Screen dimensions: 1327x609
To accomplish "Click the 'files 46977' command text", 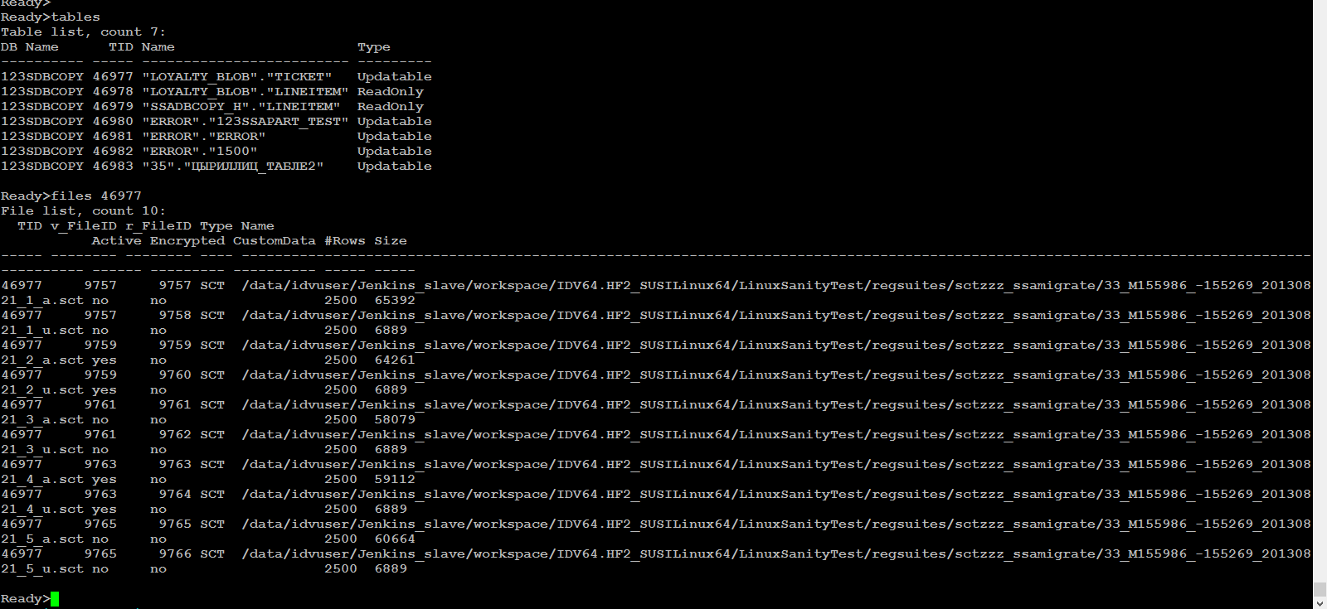I will (x=96, y=196).
